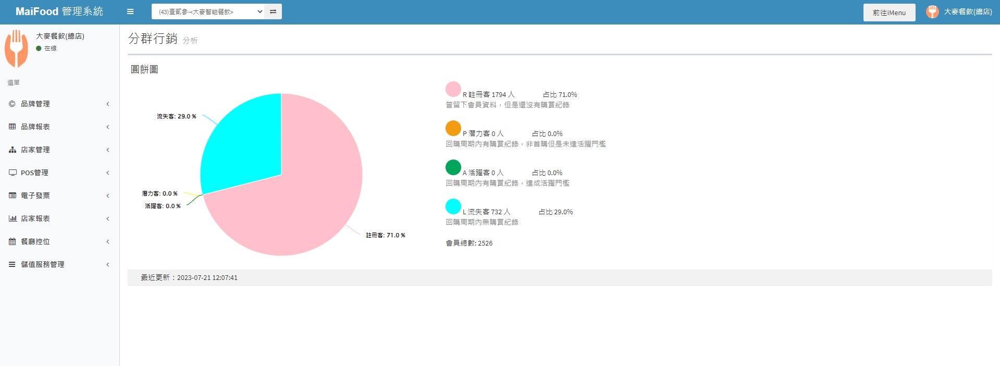Click the calendar icon beside 餐廳控位
Viewport: 1000px width, 366px height.
[13, 241]
